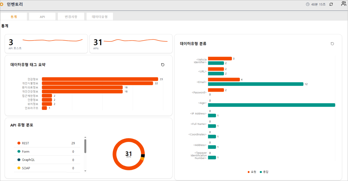Click the orange ring logo beside 인벤토리
348x181 pixels.
[1, 4]
